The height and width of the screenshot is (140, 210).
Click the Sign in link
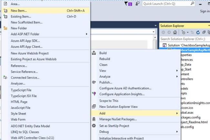click(205, 11)
